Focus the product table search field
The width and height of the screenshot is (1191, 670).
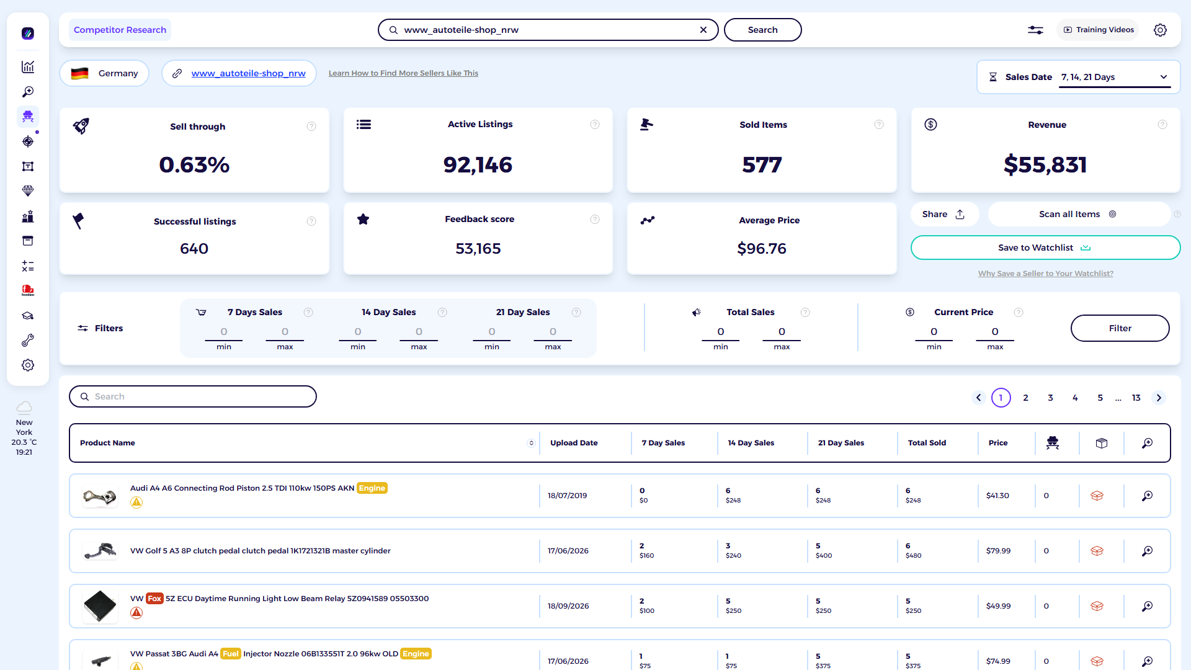coord(193,396)
